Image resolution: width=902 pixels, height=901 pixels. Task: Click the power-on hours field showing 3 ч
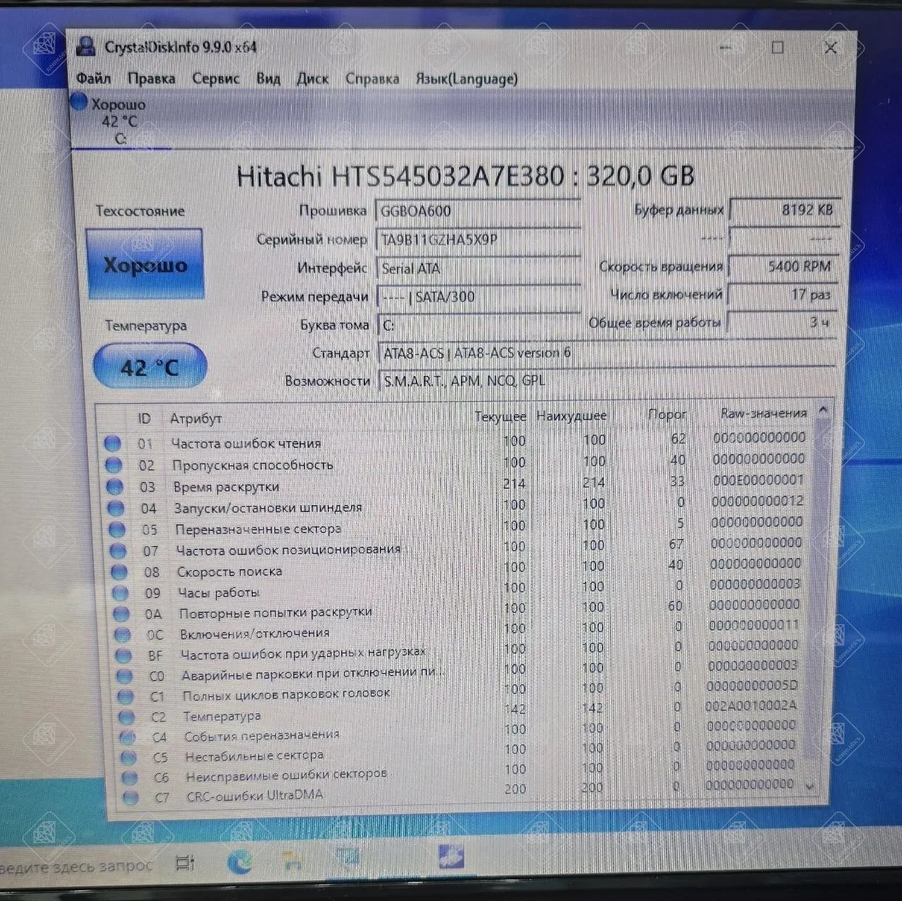pos(781,323)
